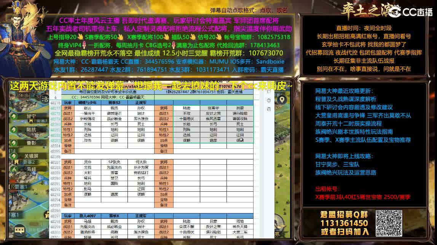Click the camp icon next to 马超 in troop list
Viewport: 437px width, 245px height.
coord(14,169)
